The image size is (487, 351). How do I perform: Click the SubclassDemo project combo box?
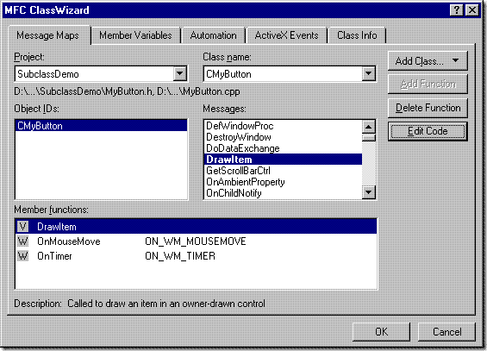101,74
